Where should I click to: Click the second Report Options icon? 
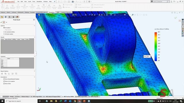pos(5,74)
